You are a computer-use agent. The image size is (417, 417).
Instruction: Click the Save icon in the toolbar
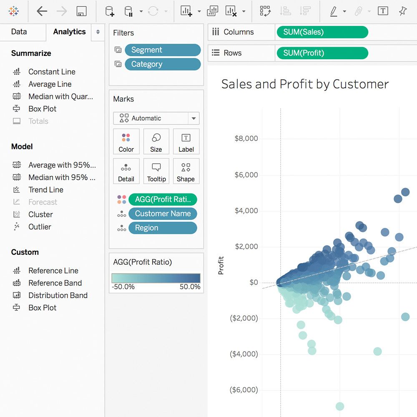82,11
